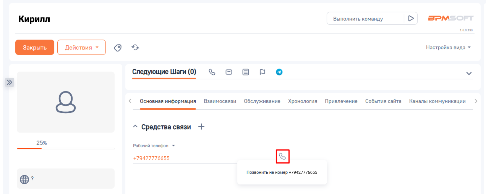Click the email envelope icon in Следующие Шаги
This screenshot has height=194, width=486.
pyautogui.click(x=229, y=72)
